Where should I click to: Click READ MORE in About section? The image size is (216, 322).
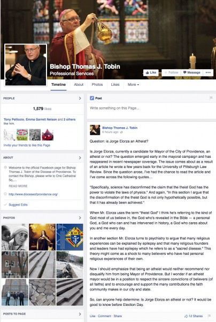coord(18,186)
